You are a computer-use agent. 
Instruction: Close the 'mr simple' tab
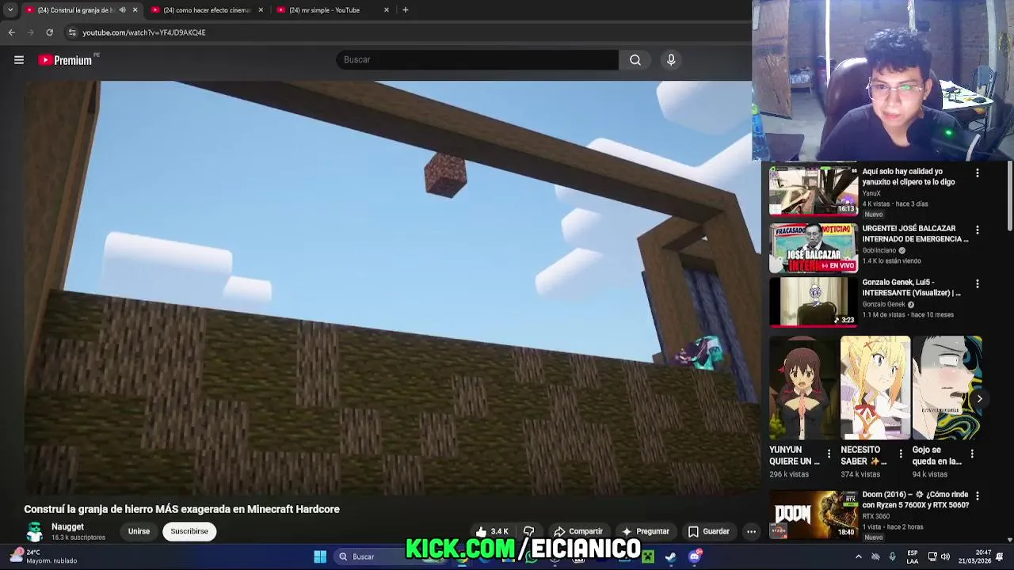coord(387,10)
